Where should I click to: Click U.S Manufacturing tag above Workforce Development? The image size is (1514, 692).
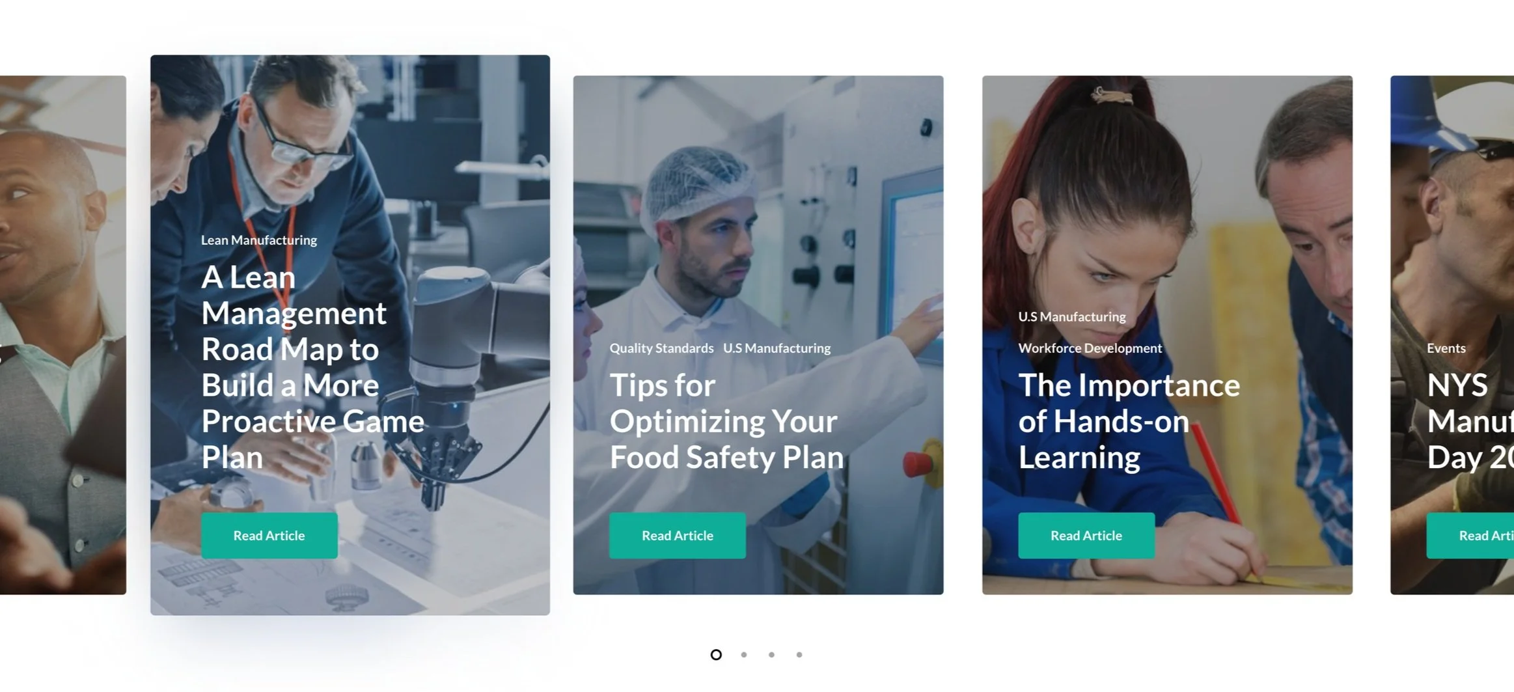coord(1072,316)
